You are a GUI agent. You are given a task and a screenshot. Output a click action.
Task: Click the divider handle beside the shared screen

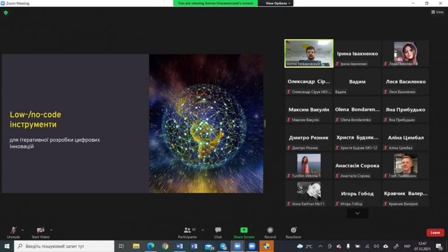[265, 123]
